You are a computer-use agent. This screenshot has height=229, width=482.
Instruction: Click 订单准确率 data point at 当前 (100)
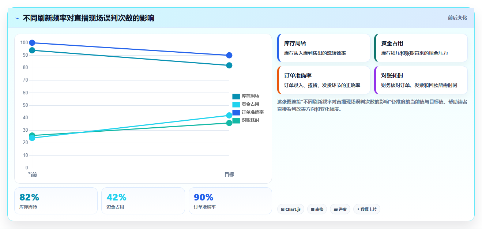pyautogui.click(x=32, y=43)
